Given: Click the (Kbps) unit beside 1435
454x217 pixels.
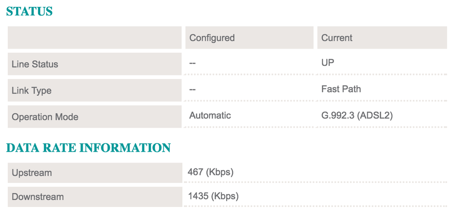Looking at the screenshot, I should (x=225, y=196).
